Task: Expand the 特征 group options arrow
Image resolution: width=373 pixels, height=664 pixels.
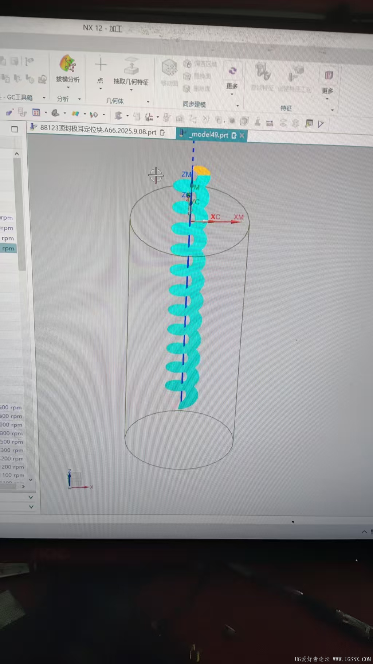Action: pyautogui.click(x=332, y=110)
